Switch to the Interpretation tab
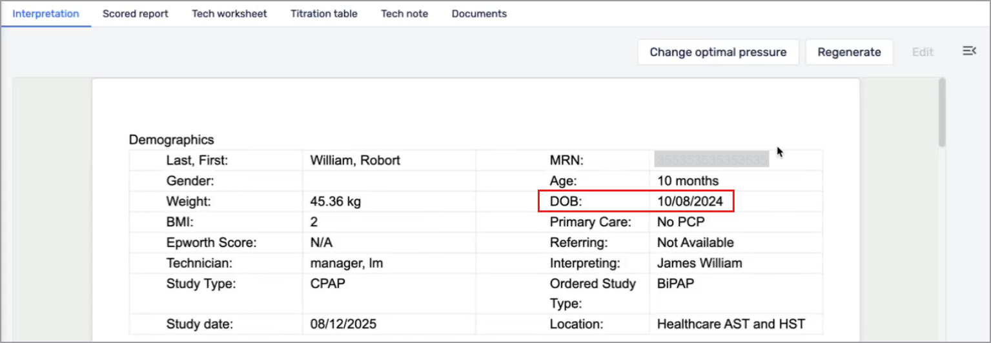991x343 pixels. click(x=46, y=14)
